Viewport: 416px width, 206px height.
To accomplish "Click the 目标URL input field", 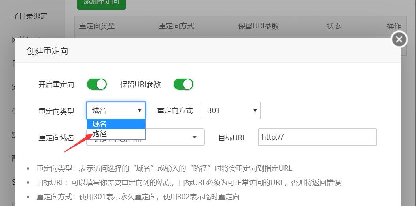I will pos(318,137).
